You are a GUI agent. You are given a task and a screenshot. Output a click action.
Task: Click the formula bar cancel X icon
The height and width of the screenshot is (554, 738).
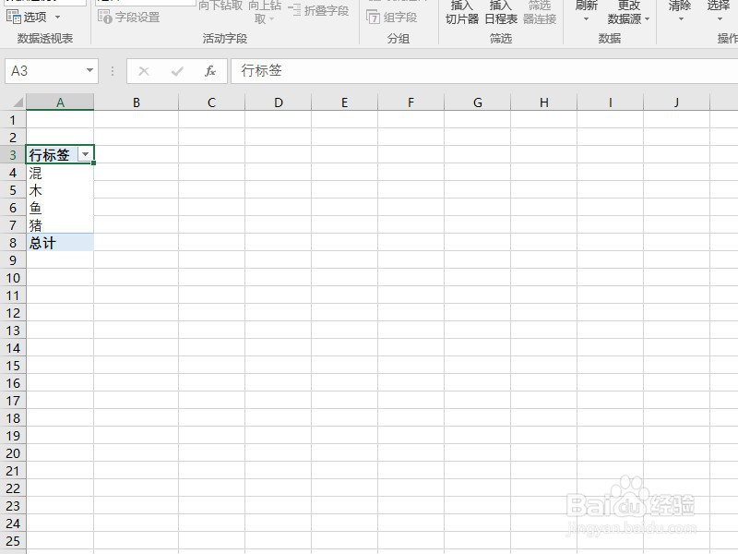tap(144, 71)
